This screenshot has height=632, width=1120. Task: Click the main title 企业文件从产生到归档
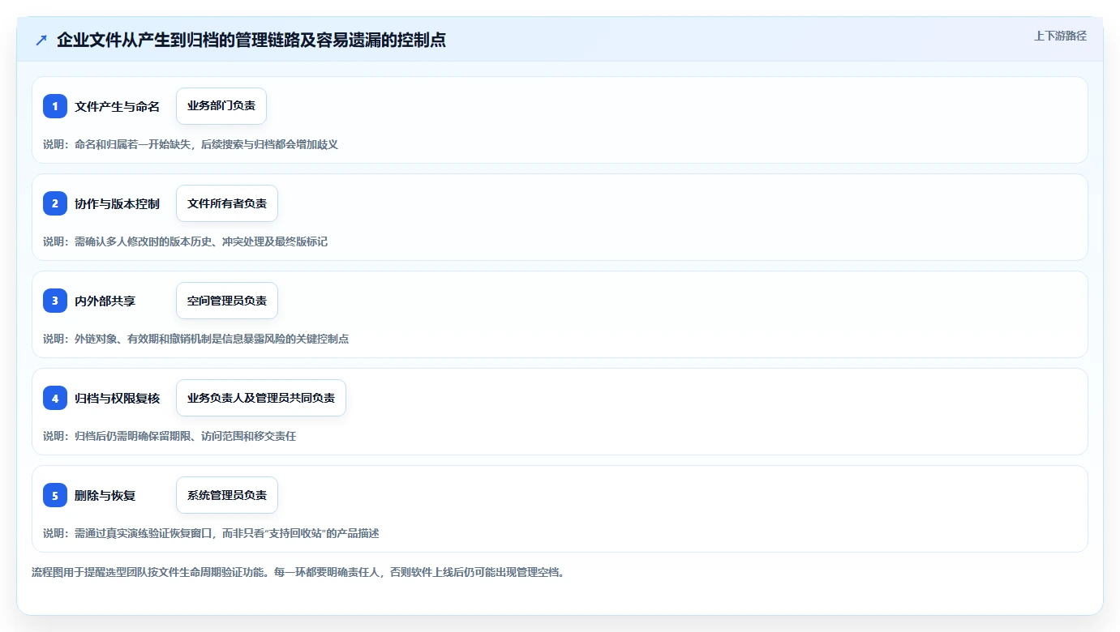[x=251, y=40]
